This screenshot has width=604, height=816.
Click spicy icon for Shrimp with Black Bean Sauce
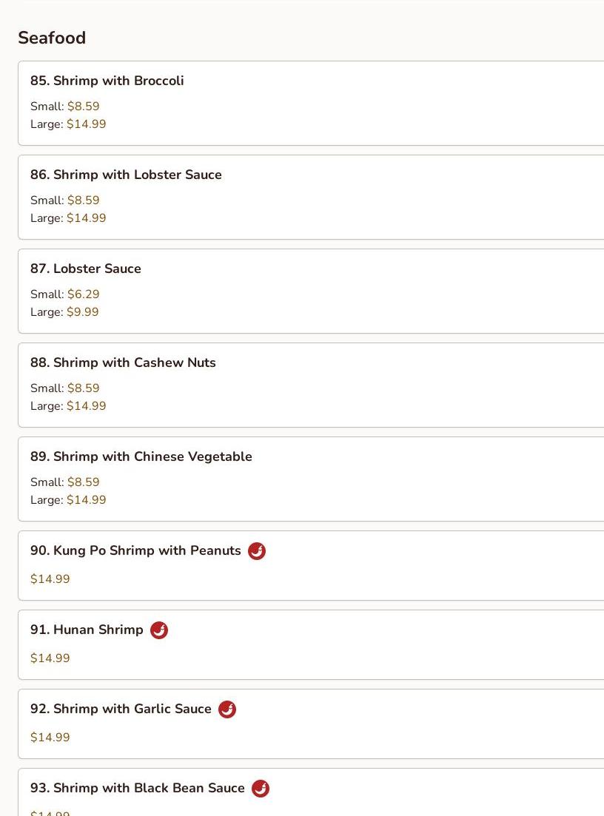coord(261,789)
